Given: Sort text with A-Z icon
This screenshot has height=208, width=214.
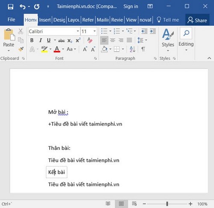Looking at the screenshot, I should coord(133,49).
